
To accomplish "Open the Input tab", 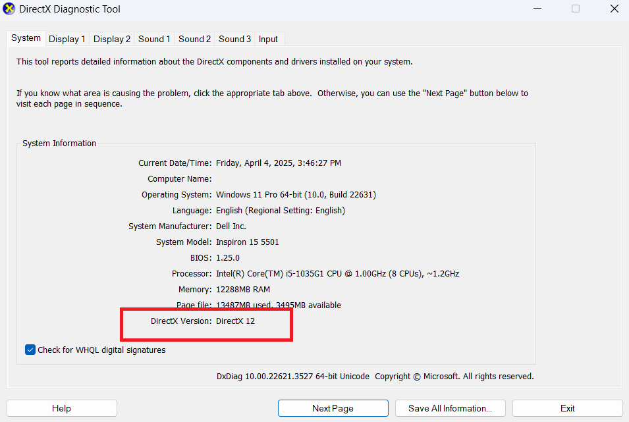I will 268,39.
